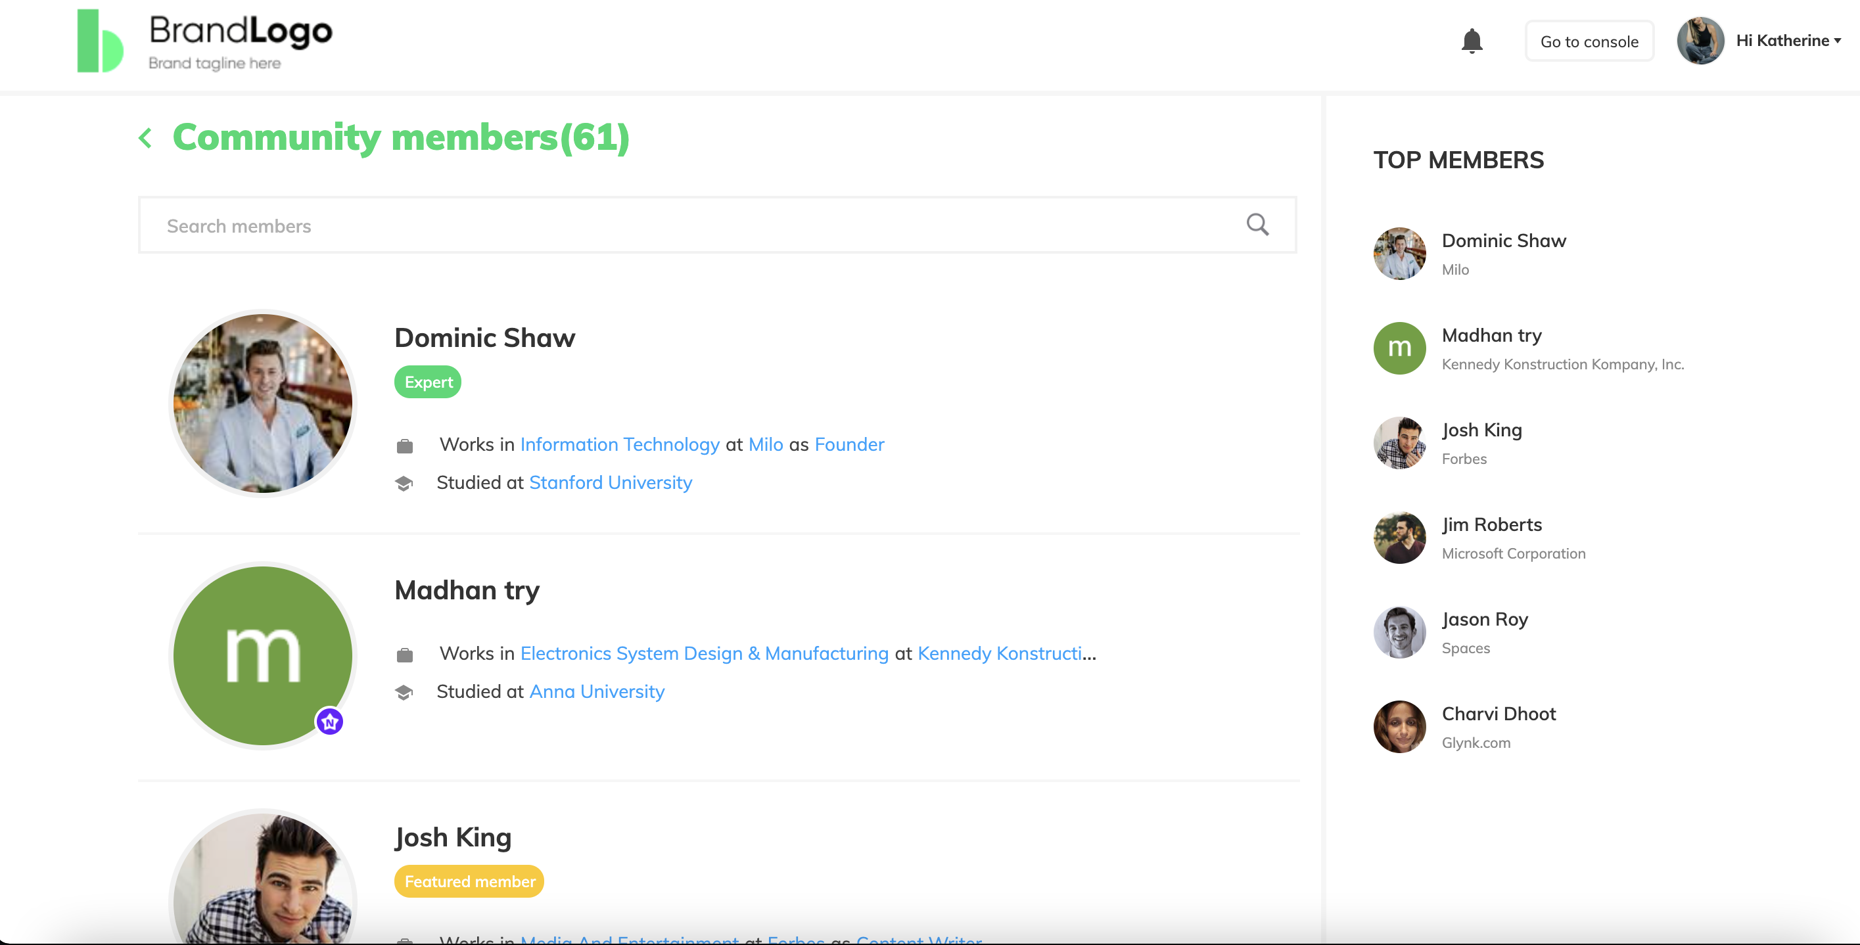Click the BrandLogo green logo
This screenshot has height=945, width=1860.
101,41
